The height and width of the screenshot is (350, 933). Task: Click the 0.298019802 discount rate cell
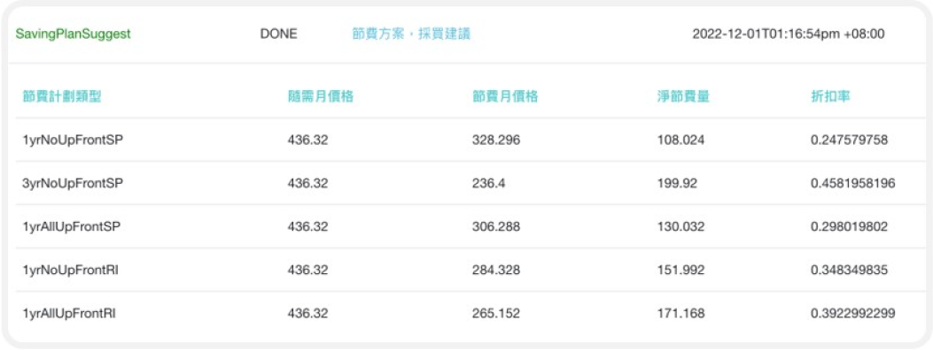point(849,226)
